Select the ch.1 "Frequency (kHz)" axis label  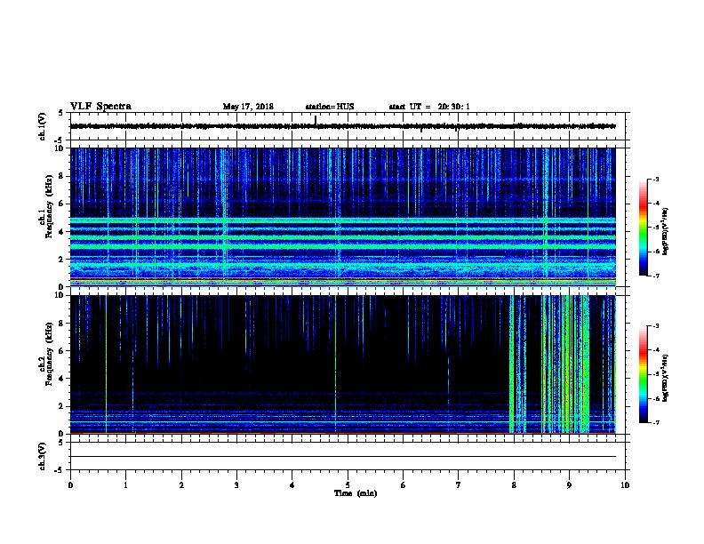[x=50, y=207]
